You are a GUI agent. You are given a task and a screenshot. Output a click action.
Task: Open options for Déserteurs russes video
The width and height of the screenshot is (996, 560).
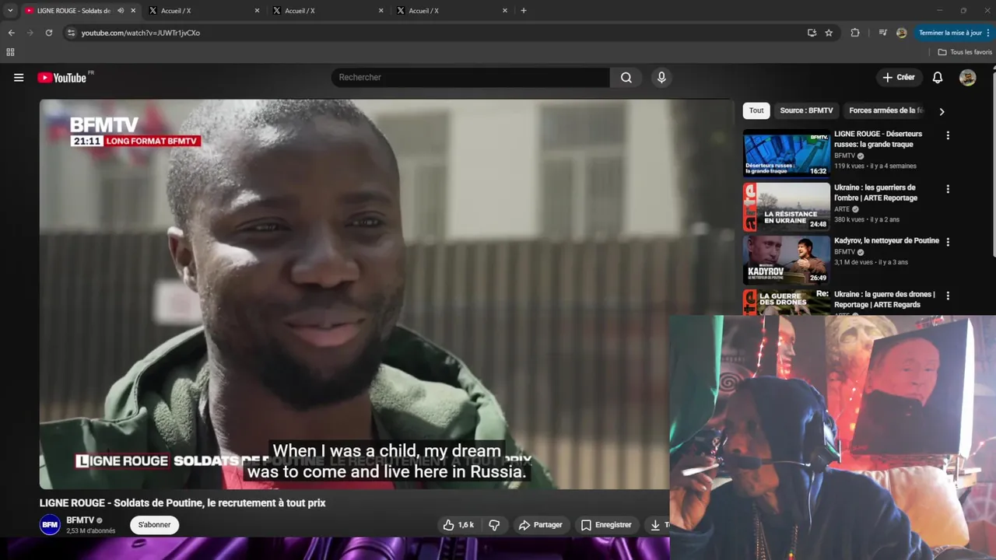point(948,135)
